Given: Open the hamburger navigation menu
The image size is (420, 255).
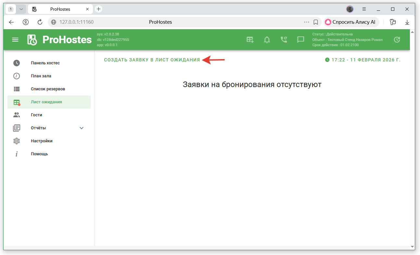Looking at the screenshot, I should (x=15, y=40).
